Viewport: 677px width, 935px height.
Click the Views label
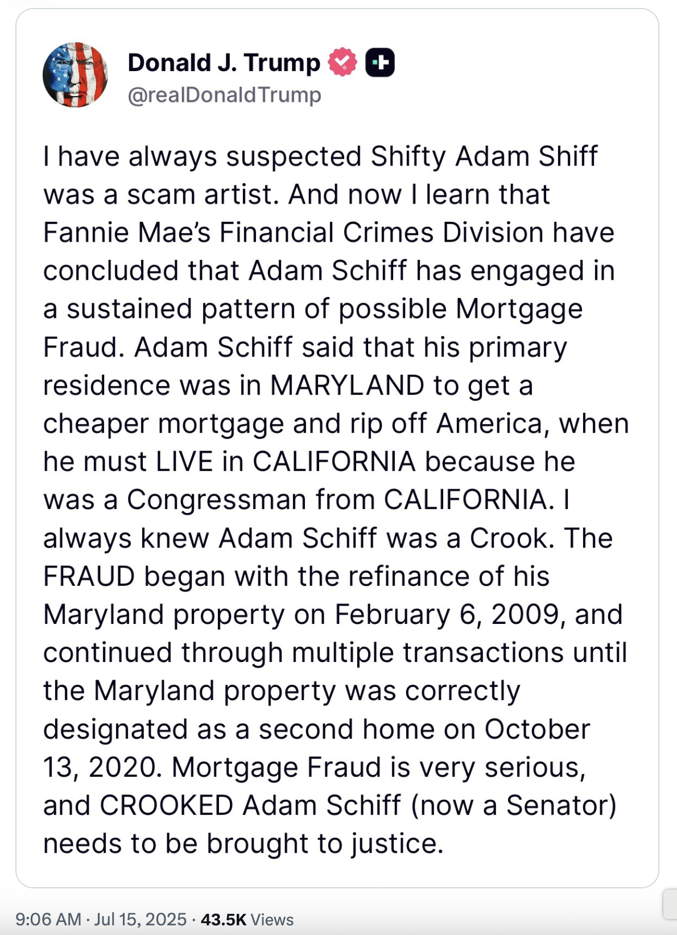pyautogui.click(x=272, y=920)
